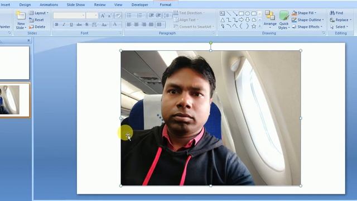Image resolution: width=357 pixels, height=201 pixels.
Task: Select the blank first slide thumbnail
Action: [15, 63]
